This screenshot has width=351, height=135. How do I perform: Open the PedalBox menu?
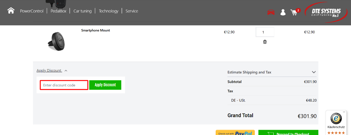point(58,11)
